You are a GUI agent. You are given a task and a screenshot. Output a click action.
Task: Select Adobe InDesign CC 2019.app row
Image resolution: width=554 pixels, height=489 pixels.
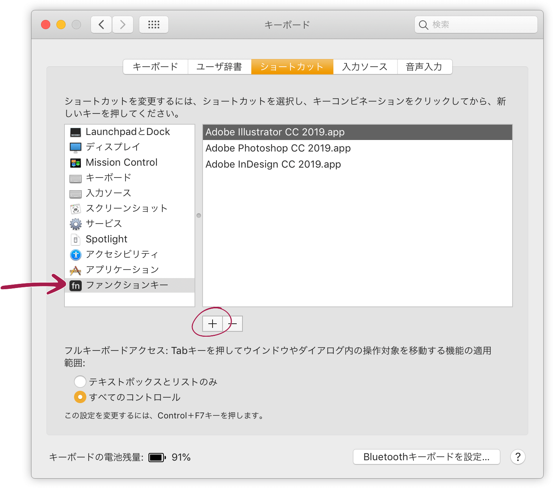[x=358, y=165]
